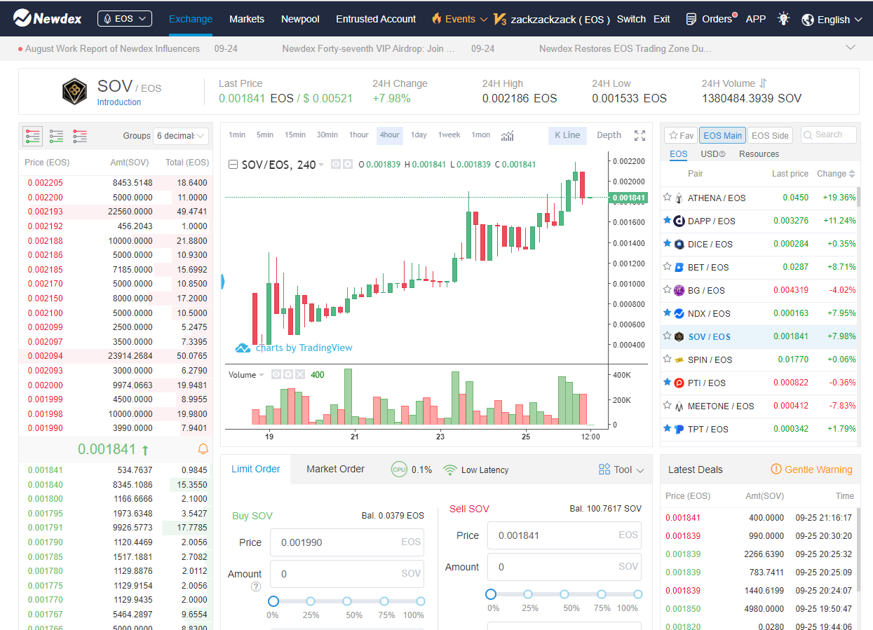Favorite the BET / EOS pair star
Viewport: 873px width, 630px height.
[668, 266]
